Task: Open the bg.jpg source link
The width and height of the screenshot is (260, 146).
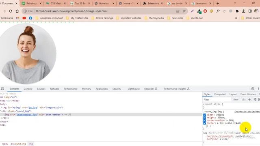Action: point(33,107)
